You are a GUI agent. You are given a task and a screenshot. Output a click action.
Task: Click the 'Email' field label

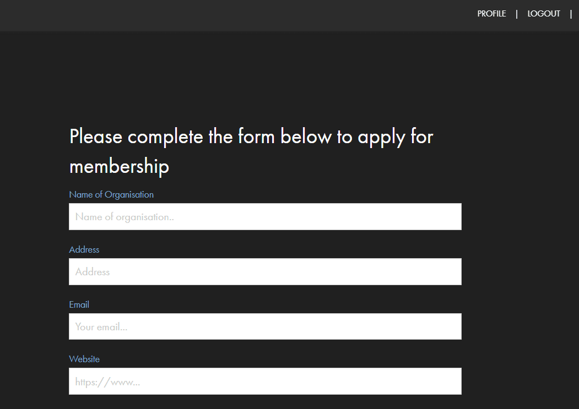79,304
